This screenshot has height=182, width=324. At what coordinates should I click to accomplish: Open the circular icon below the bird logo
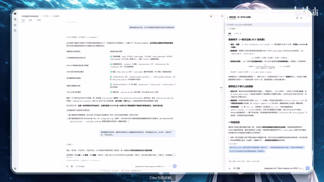[15, 19]
